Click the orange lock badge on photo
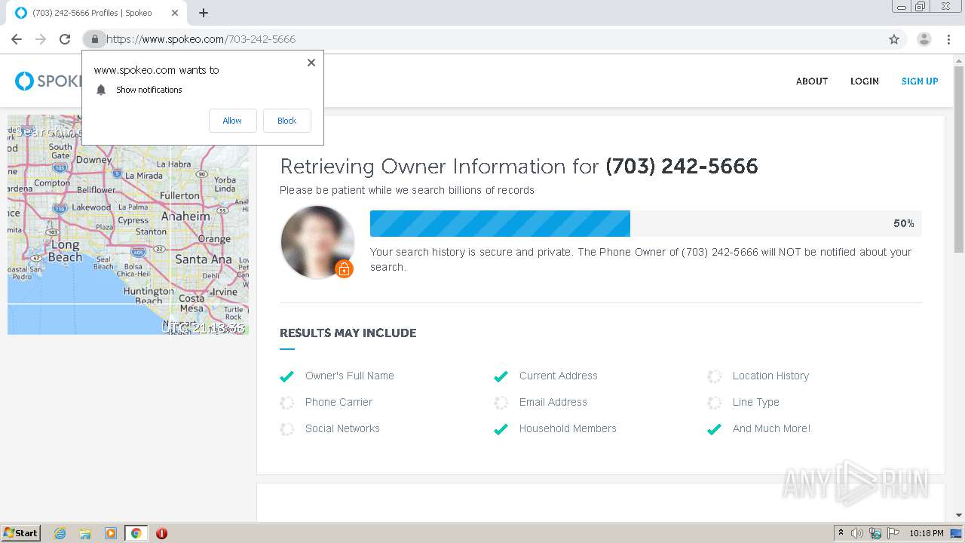The width and height of the screenshot is (965, 543). point(344,268)
